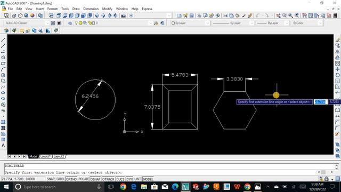Screen dimensions: 341x192
Task: Toggle ORTHO mode in status bar
Action: (x=71, y=179)
